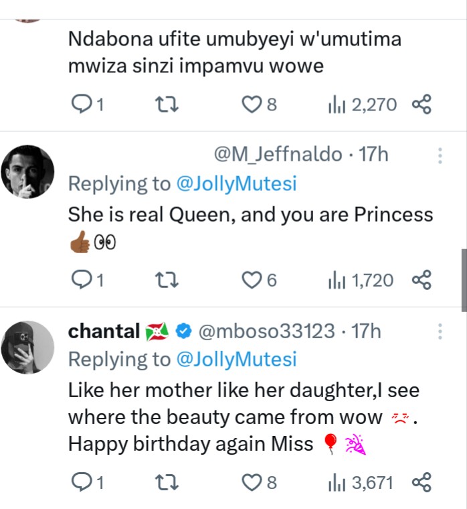Viewport: 467px width, 509px height.
Task: Like the 'She is real Queen' reply
Action: tap(252, 280)
